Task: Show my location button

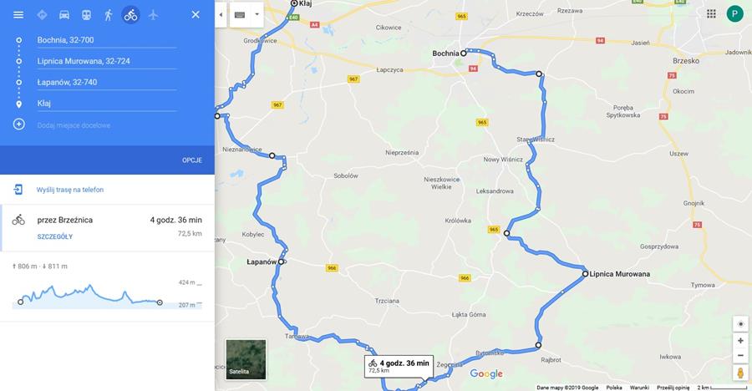Action: pyautogui.click(x=740, y=324)
